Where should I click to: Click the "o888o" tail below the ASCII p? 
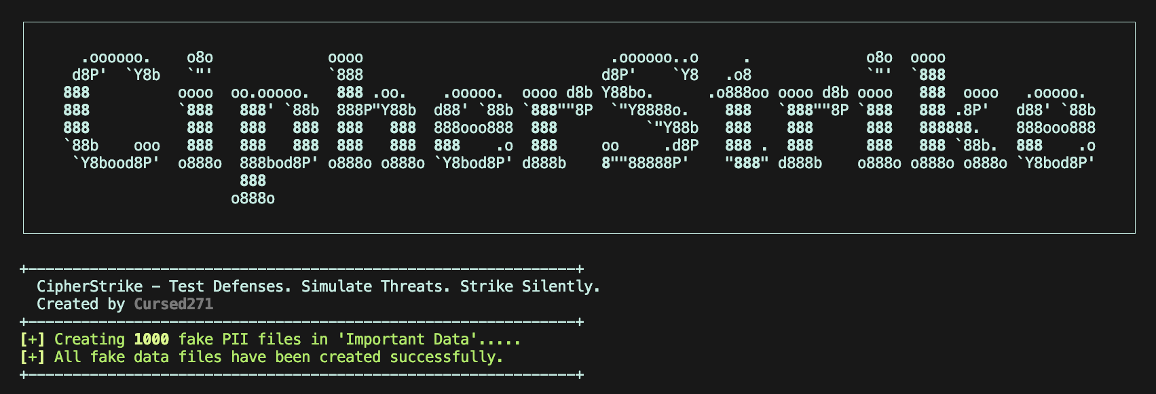click(x=253, y=199)
